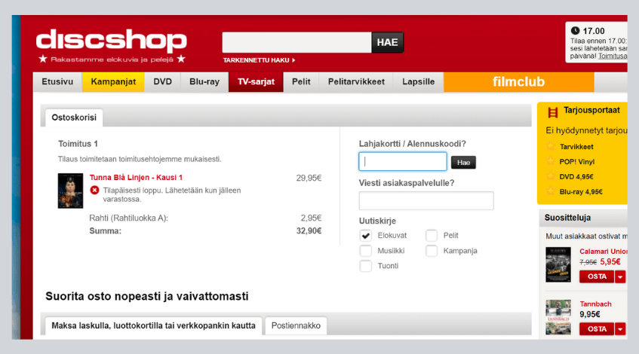This screenshot has width=639, height=354.
Task: Click the Rahti (Rahtiluokka A) label
Action: coord(129,218)
